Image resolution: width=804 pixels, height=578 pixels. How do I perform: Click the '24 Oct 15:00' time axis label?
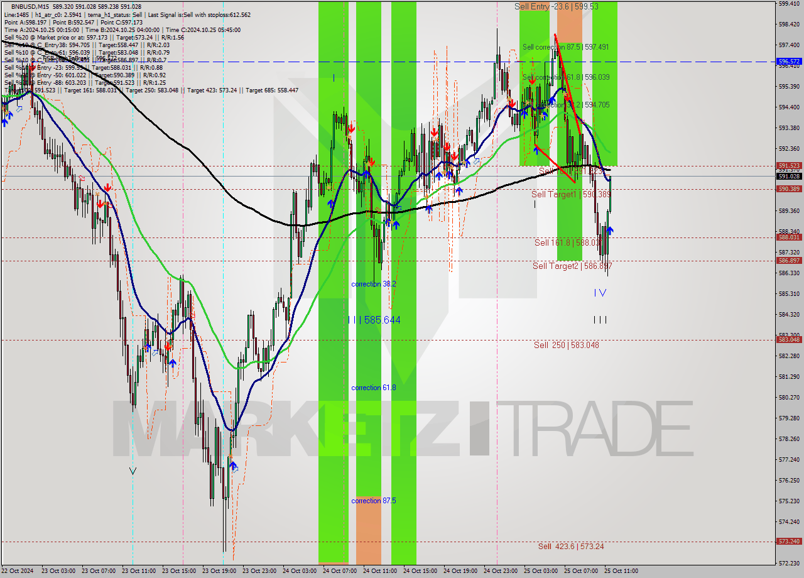click(419, 571)
